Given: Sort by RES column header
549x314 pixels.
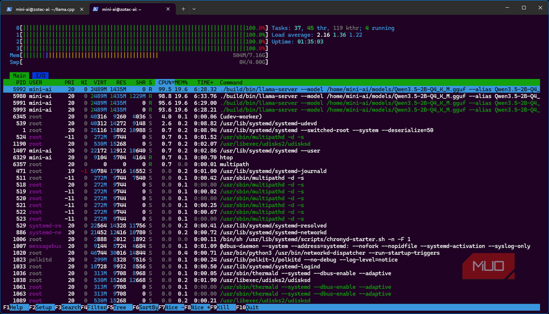Looking at the screenshot, I should (121, 83).
